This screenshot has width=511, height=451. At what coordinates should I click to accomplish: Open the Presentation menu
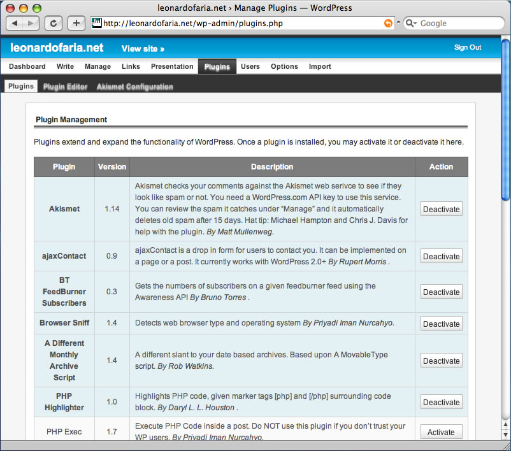coord(172,66)
